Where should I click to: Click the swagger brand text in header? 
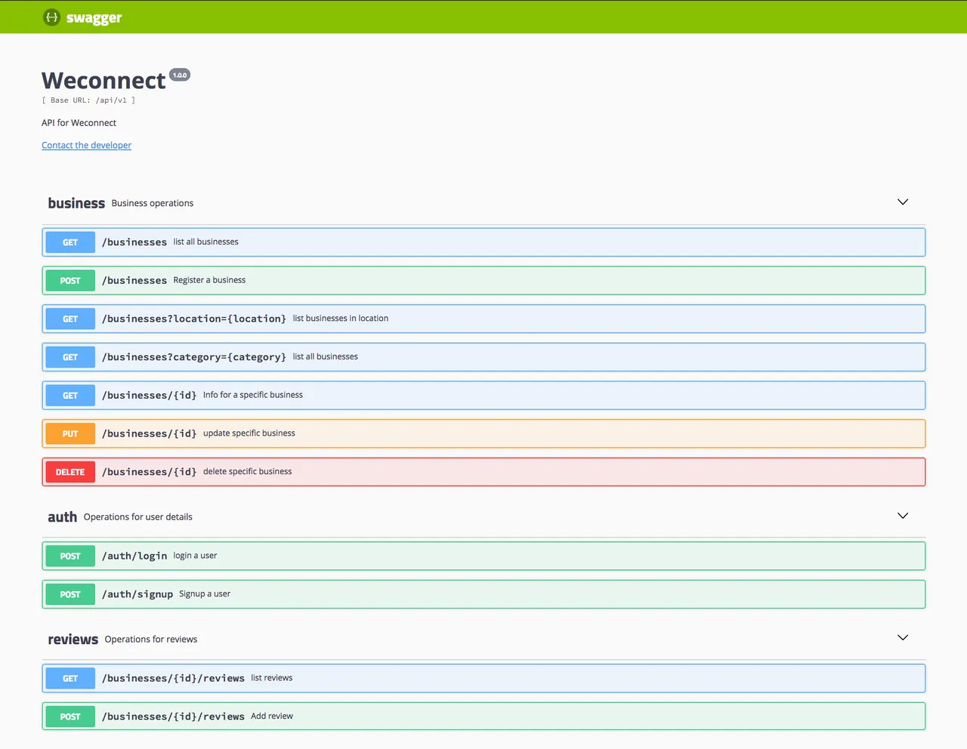(94, 17)
